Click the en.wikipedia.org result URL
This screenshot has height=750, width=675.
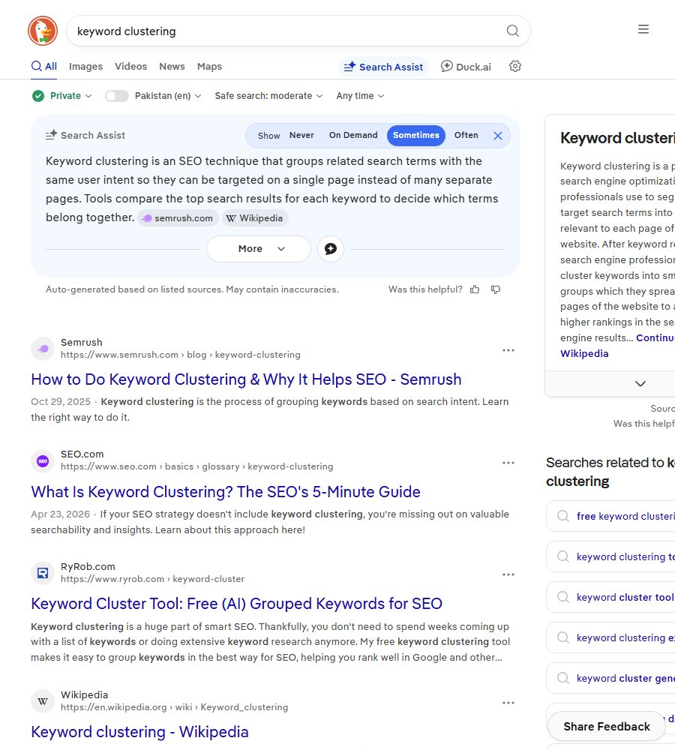(175, 707)
